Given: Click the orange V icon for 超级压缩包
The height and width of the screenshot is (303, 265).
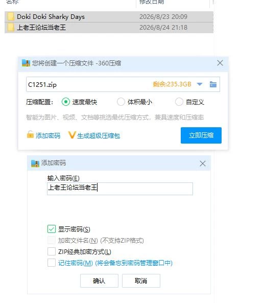Looking at the screenshot, I should (x=71, y=135).
